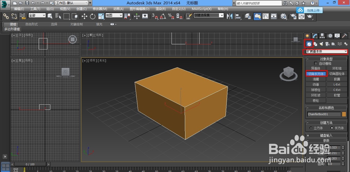Click the Render Production teapot icon
The width and height of the screenshot is (350, 172).
pos(310,16)
